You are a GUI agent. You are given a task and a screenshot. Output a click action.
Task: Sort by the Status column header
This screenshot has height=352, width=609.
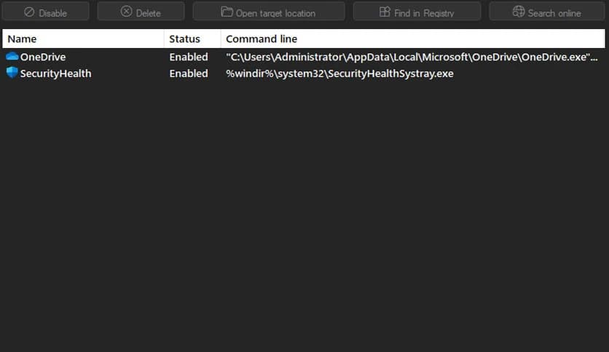tap(184, 39)
